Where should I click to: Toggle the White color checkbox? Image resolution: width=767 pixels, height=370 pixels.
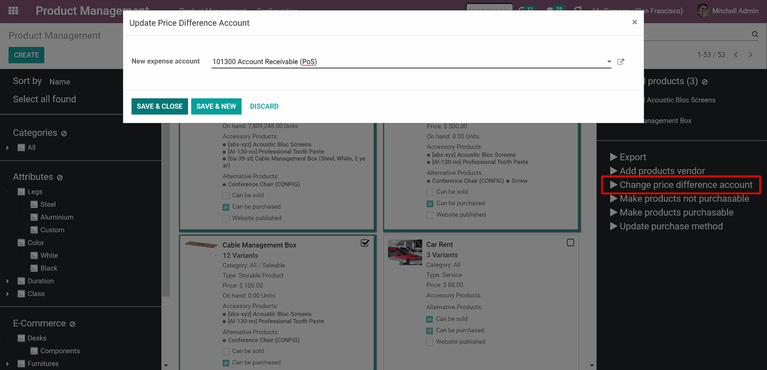coord(34,255)
